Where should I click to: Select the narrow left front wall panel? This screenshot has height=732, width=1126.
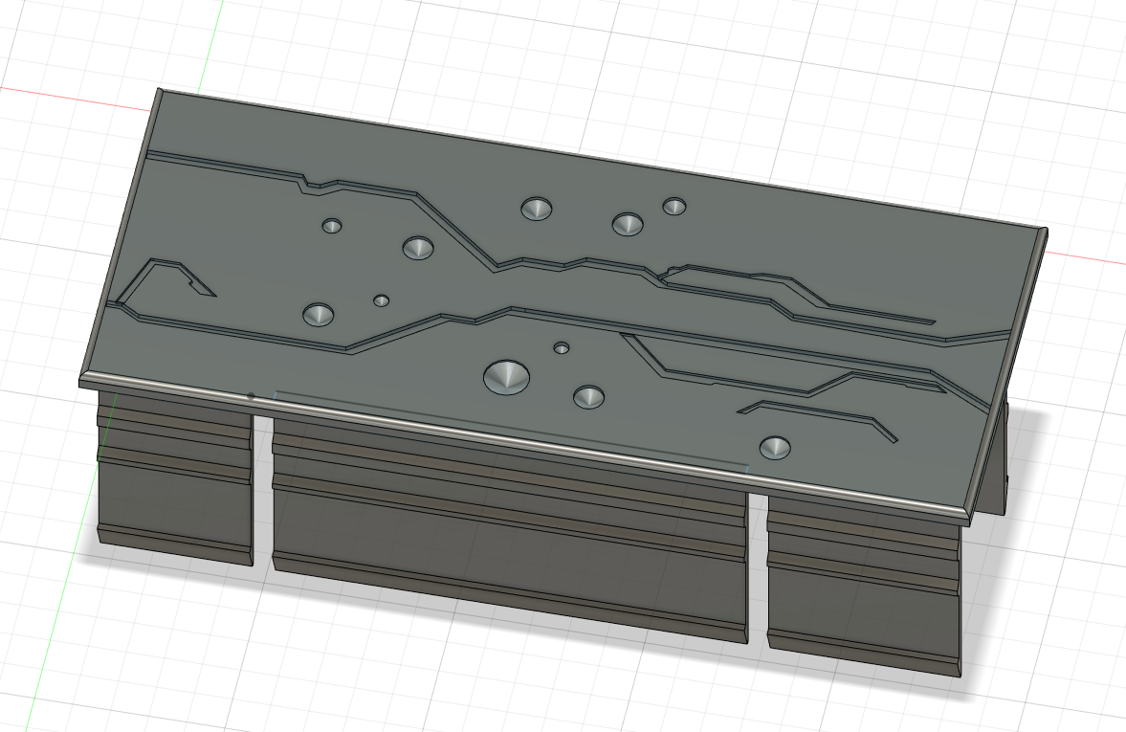click(x=174, y=479)
